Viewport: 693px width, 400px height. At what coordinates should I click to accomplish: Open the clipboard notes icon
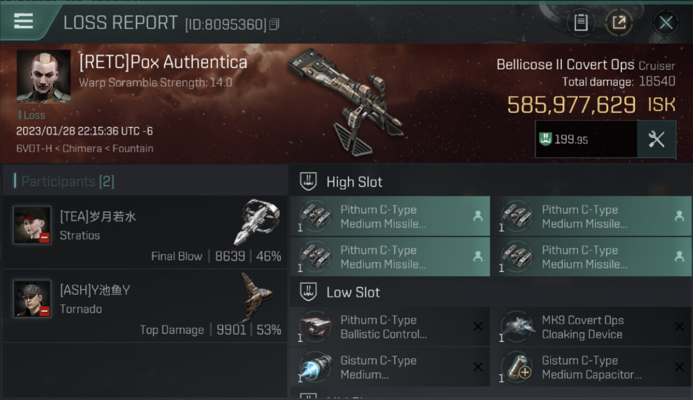click(x=581, y=23)
